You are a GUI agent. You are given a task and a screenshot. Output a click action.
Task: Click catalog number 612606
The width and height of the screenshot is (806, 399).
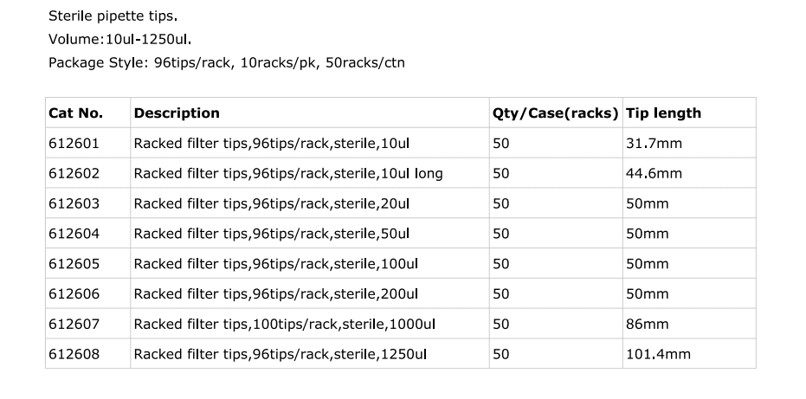pyautogui.click(x=74, y=293)
